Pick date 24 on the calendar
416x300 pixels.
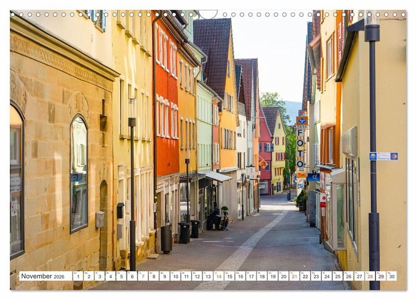(x=327, y=276)
